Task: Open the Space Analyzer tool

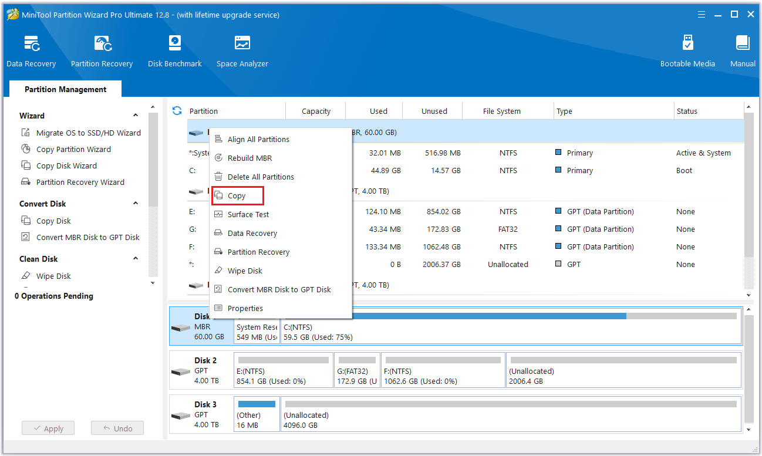Action: pyautogui.click(x=242, y=52)
